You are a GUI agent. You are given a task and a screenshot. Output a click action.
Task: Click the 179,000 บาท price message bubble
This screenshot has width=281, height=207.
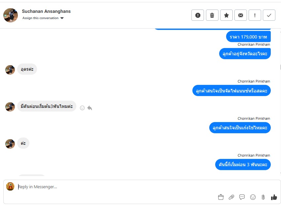(x=248, y=37)
